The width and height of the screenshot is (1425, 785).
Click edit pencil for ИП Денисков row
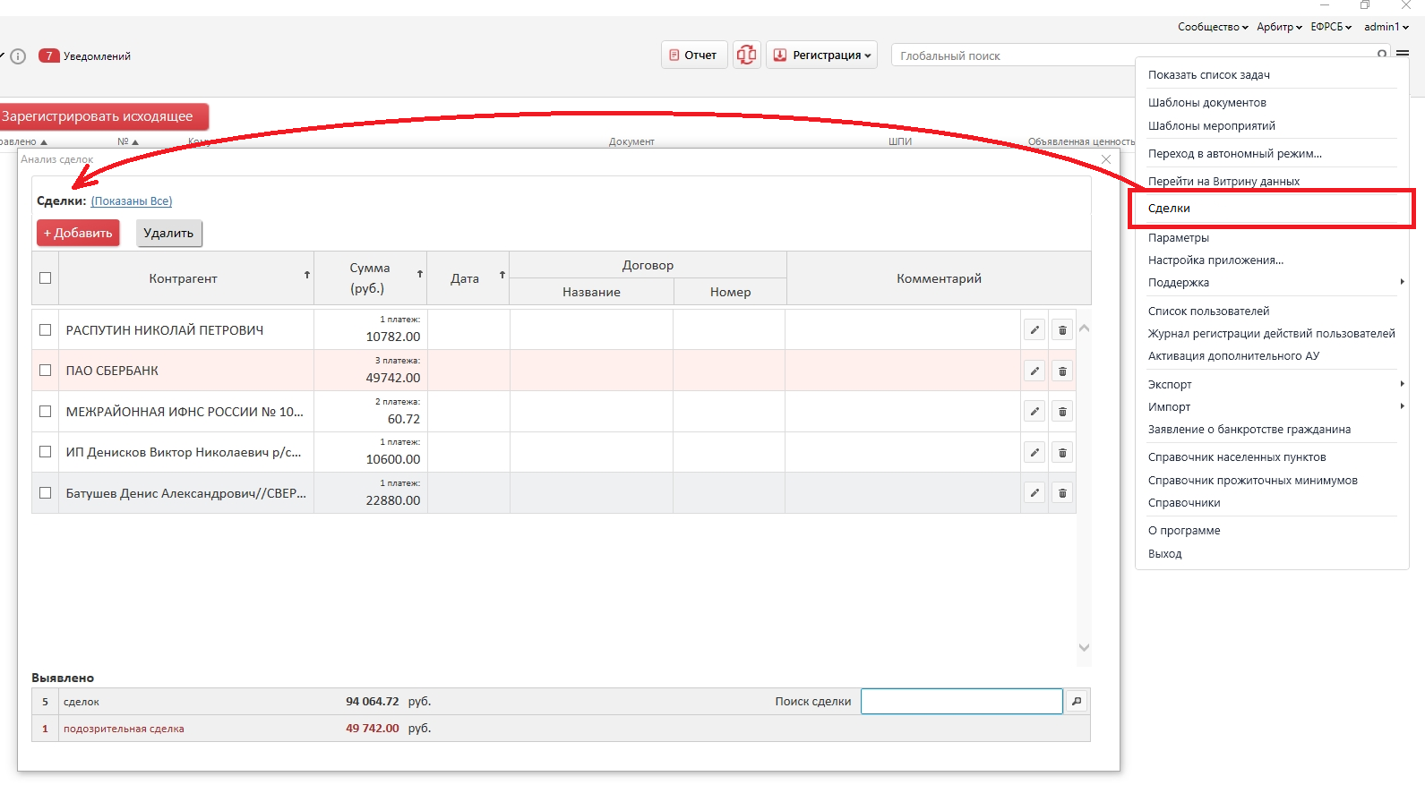coord(1034,453)
